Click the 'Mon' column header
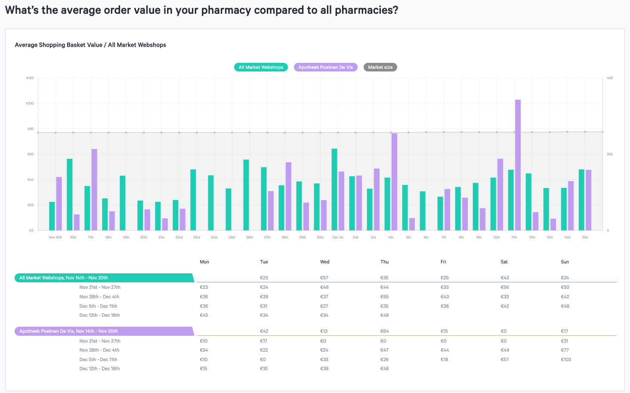Viewport: 630px width, 393px height. coord(204,262)
